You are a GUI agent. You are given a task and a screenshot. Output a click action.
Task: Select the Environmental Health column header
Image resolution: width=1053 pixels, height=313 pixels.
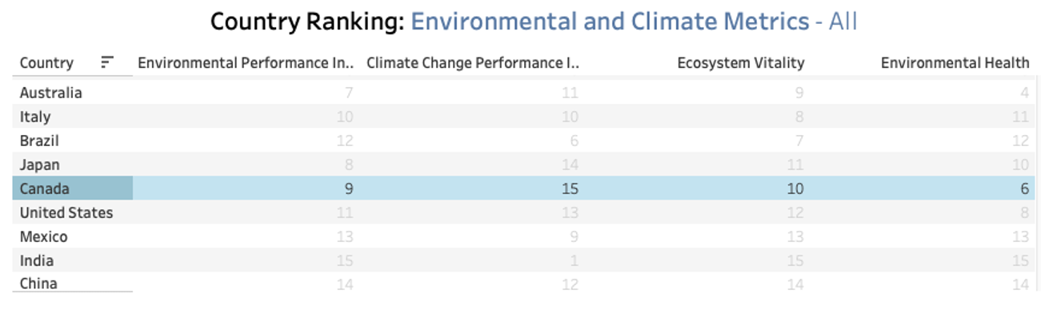click(x=955, y=63)
